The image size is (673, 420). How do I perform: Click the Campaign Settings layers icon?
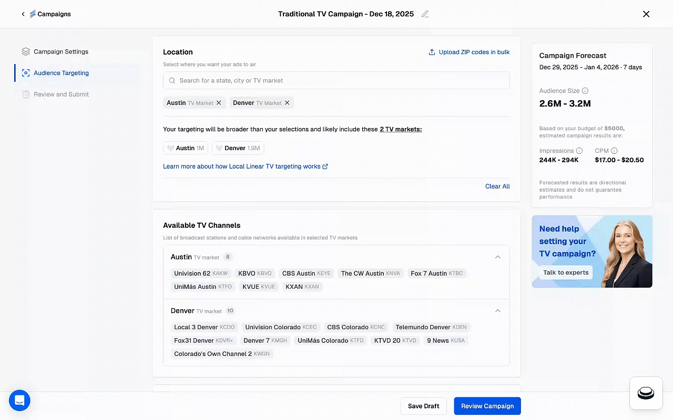(26, 51)
